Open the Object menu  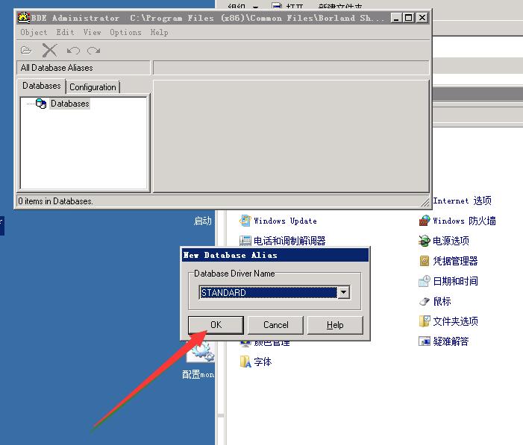(34, 32)
